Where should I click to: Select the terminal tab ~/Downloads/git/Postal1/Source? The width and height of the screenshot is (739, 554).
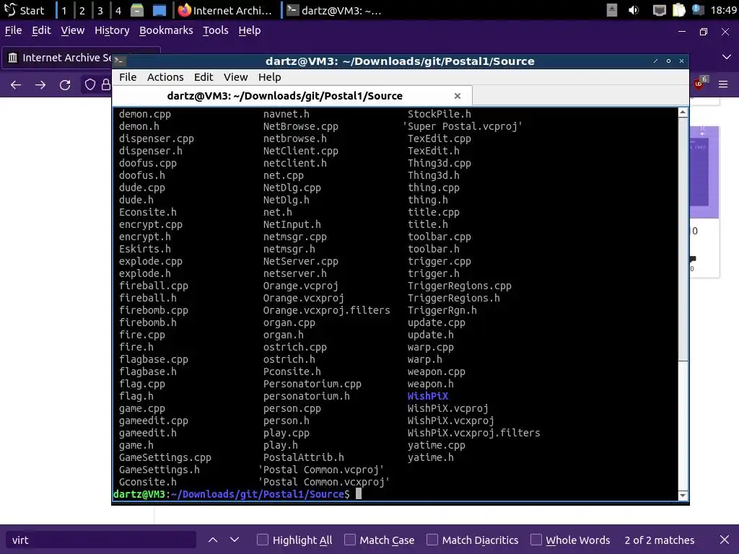pyautogui.click(x=292, y=96)
